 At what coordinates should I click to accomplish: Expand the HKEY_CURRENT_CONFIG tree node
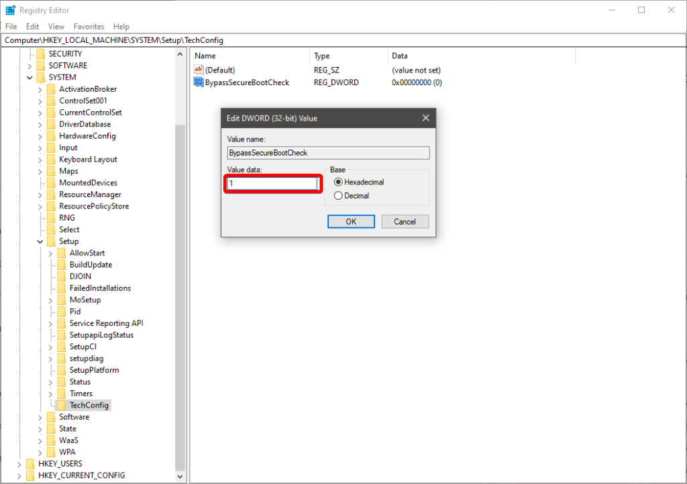pos(19,475)
